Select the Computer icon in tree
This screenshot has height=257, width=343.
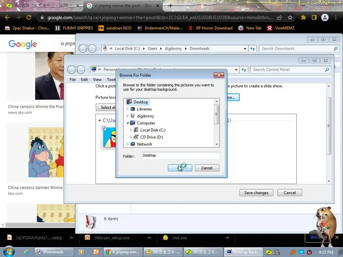pos(133,123)
